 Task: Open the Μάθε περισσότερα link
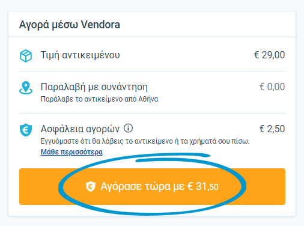click(x=71, y=152)
